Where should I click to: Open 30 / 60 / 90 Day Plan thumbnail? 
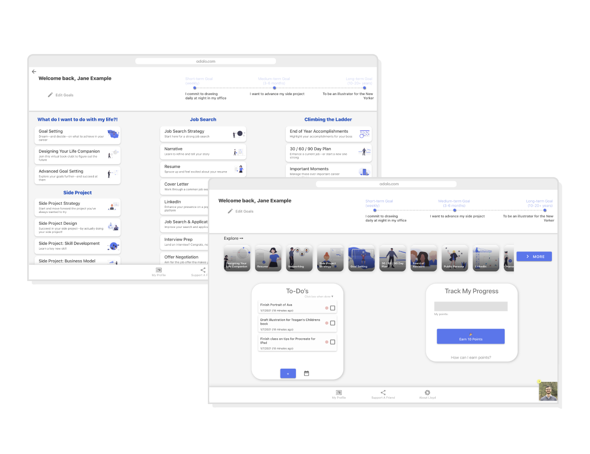coord(393,258)
